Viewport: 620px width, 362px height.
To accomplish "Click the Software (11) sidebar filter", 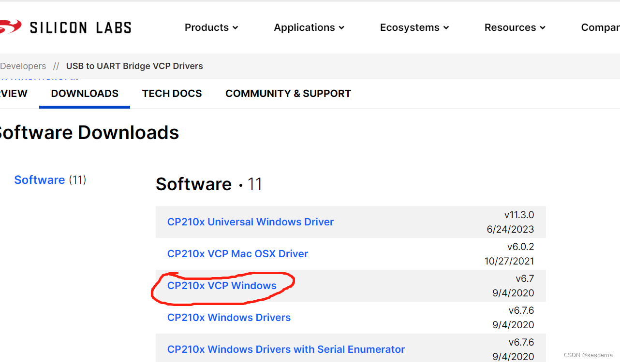I will click(x=40, y=180).
